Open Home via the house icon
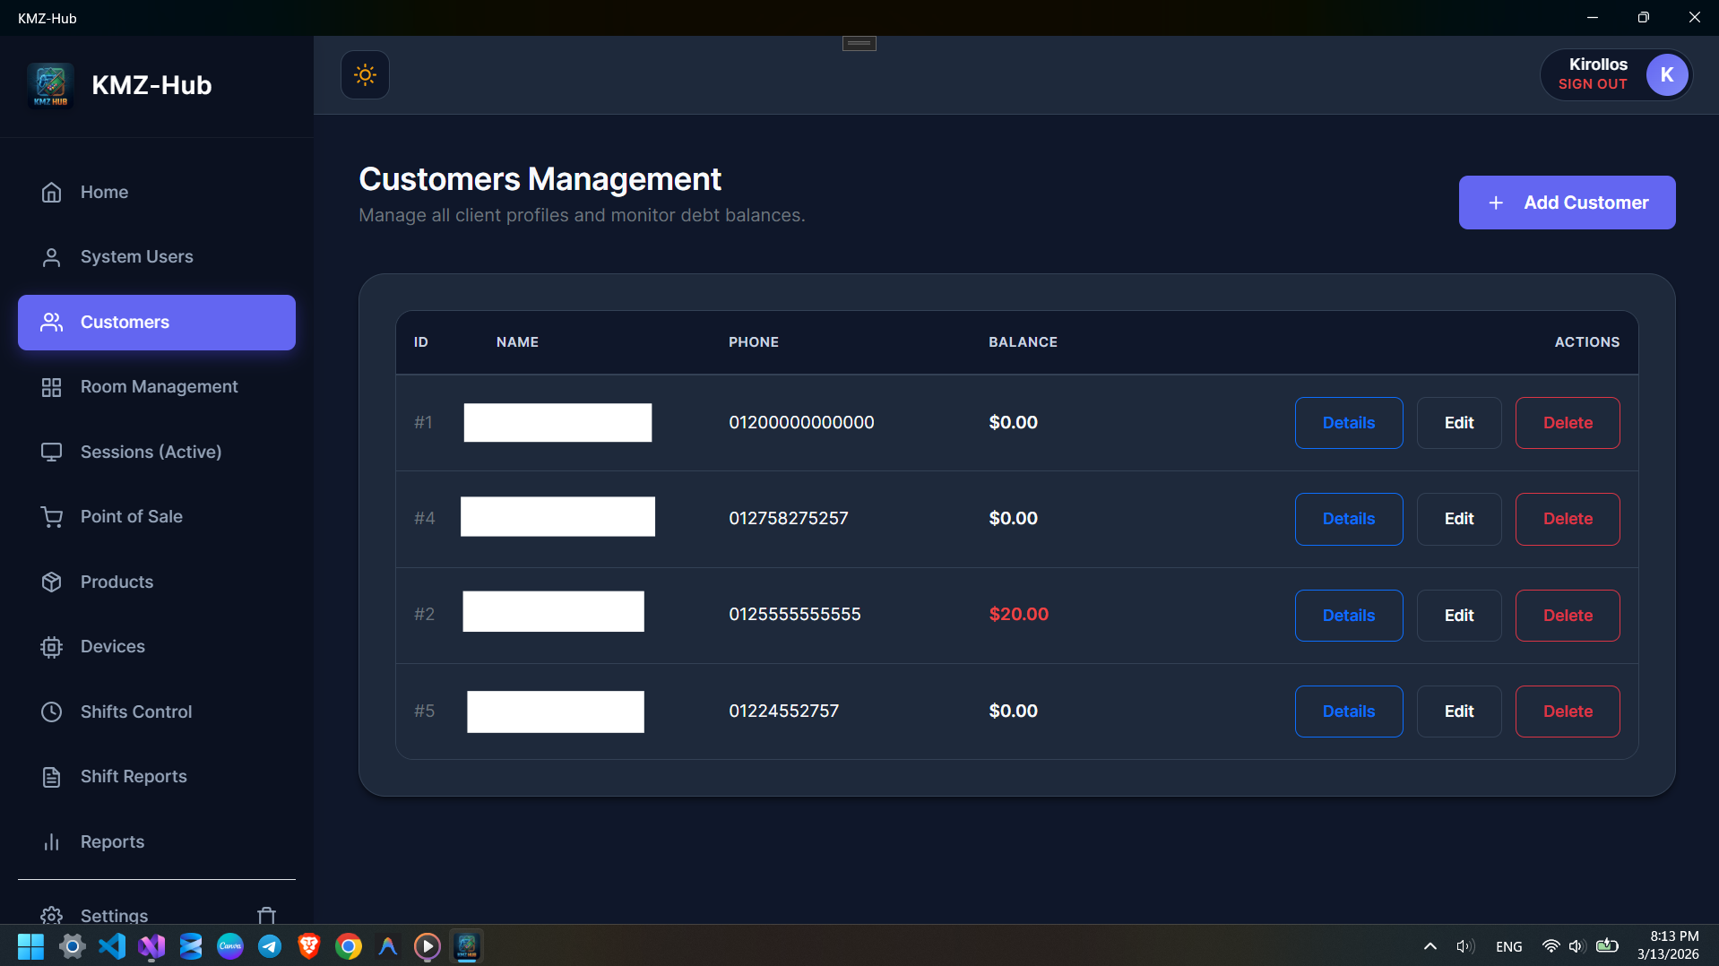 [x=51, y=193]
